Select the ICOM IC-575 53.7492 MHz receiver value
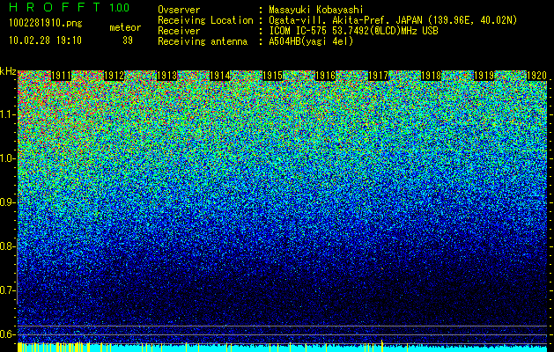This screenshot has height=352, width=554. 353,31
